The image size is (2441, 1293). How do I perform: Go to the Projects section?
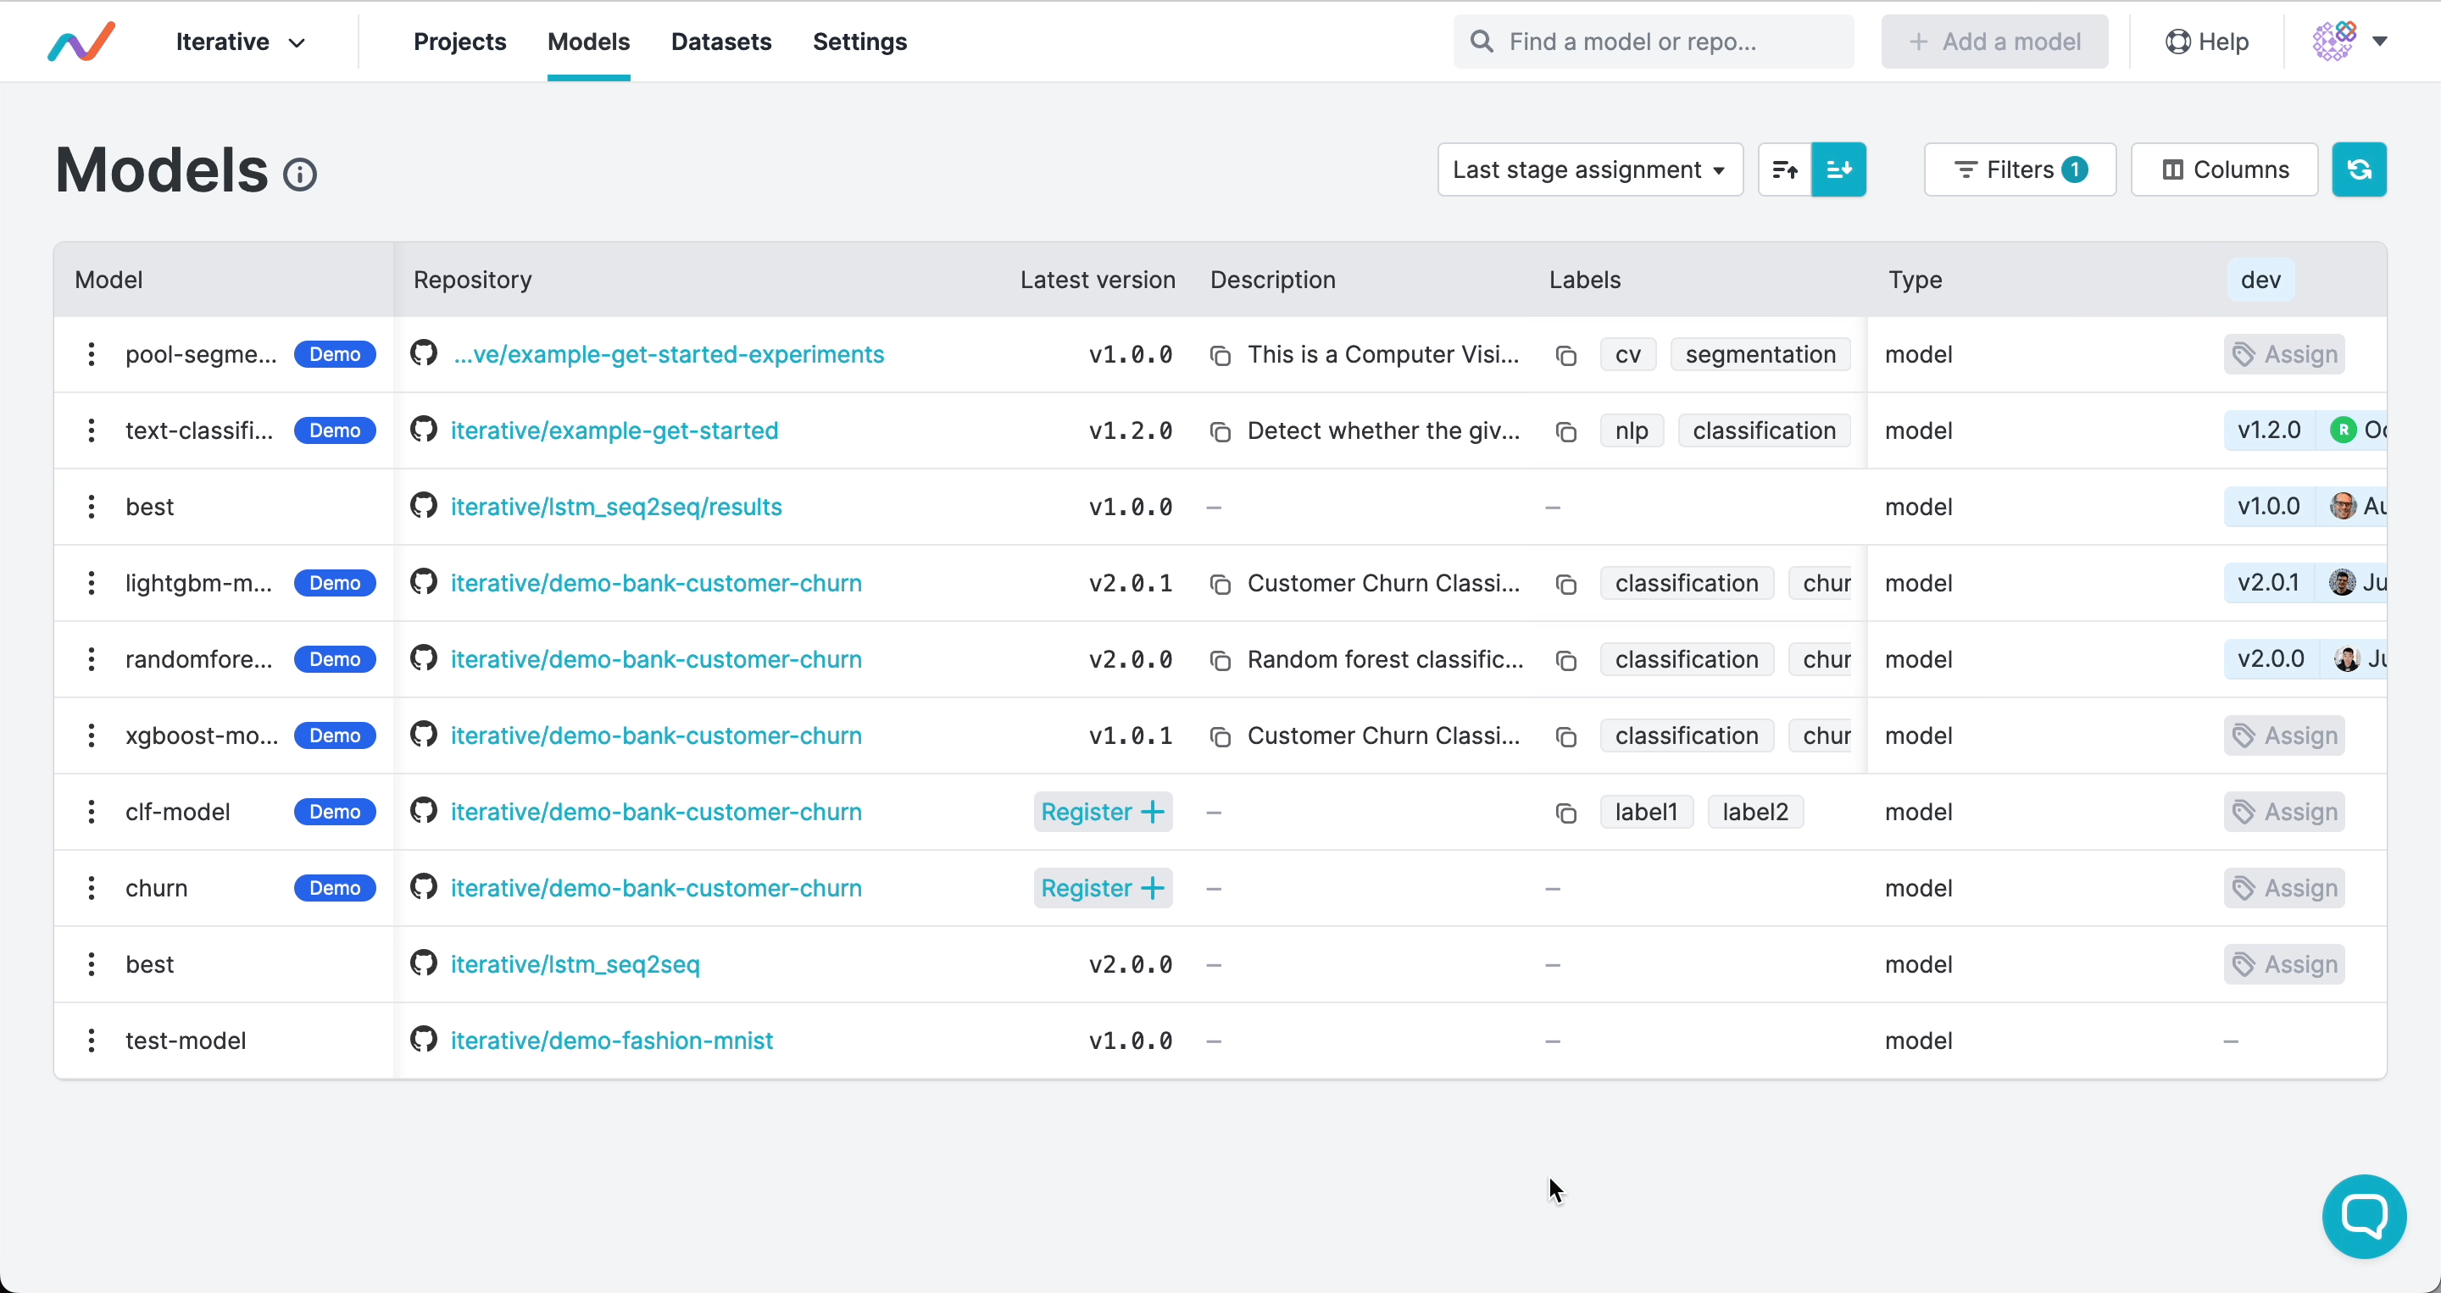(x=460, y=42)
